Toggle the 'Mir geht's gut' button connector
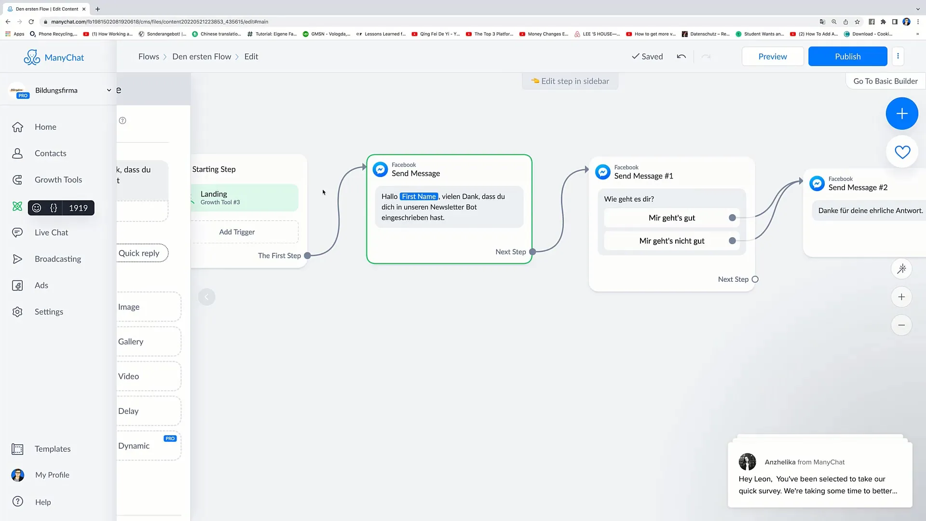The height and width of the screenshot is (521, 926). (732, 218)
